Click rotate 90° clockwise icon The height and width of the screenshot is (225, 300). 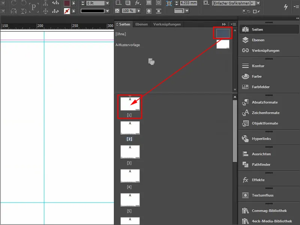[14, 3]
